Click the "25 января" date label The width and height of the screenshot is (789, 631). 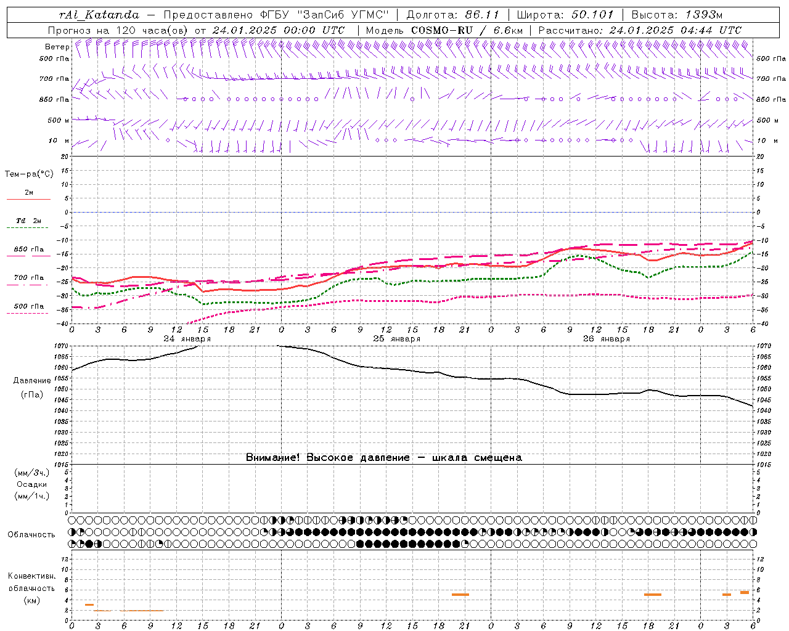[x=396, y=339]
